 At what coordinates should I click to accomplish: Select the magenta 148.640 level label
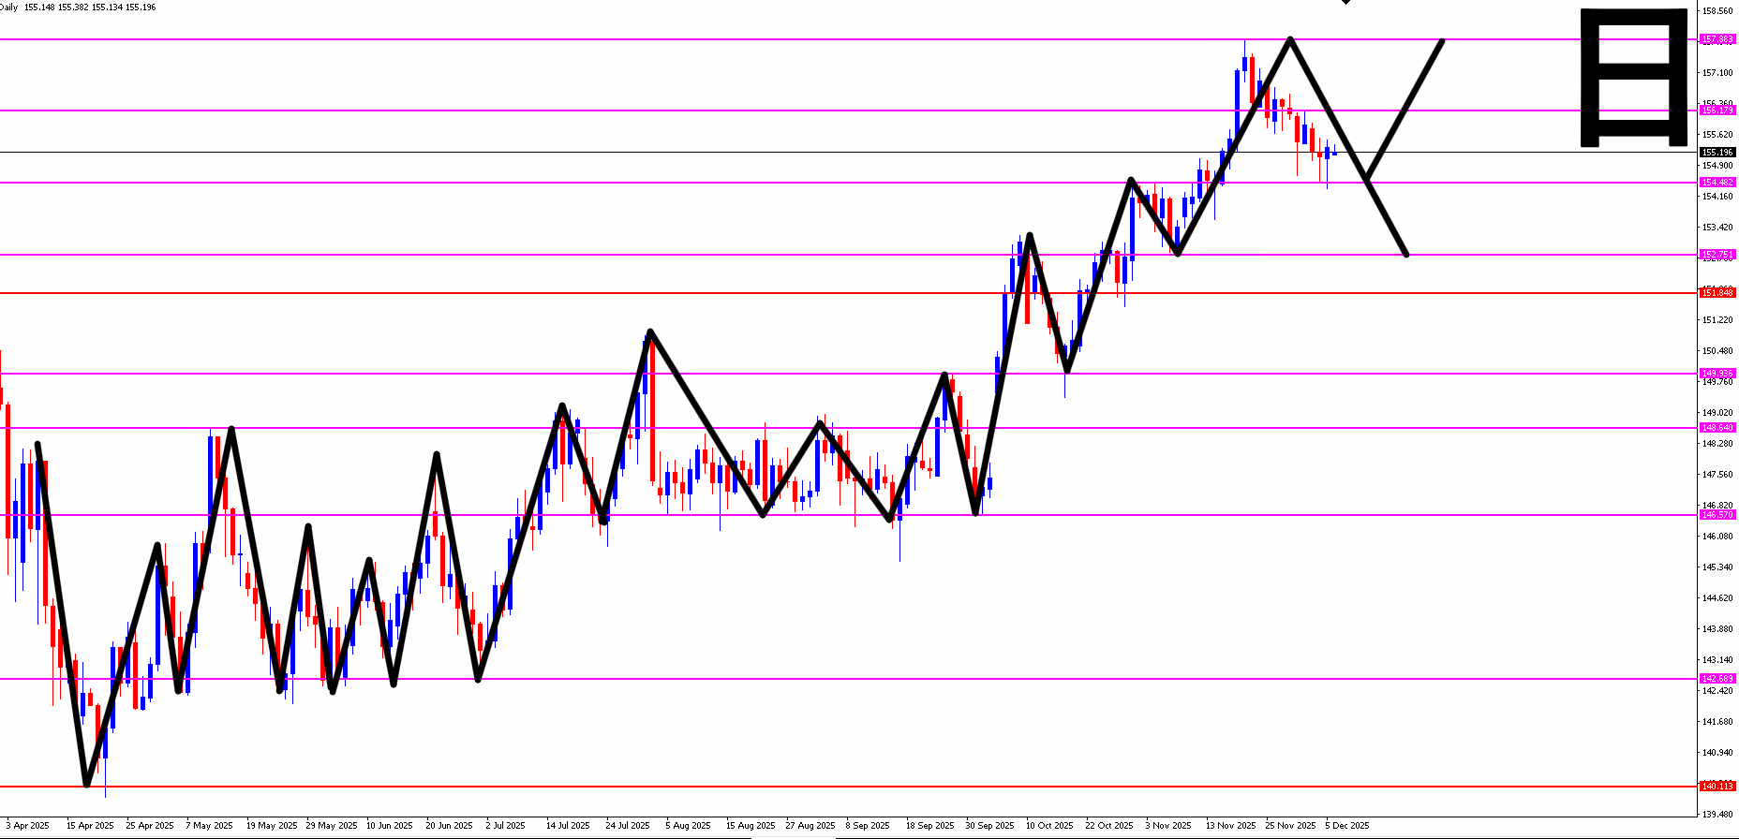1717,428
